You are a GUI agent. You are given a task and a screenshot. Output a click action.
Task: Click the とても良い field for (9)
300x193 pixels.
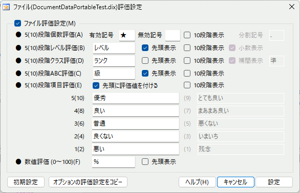coord(241,99)
